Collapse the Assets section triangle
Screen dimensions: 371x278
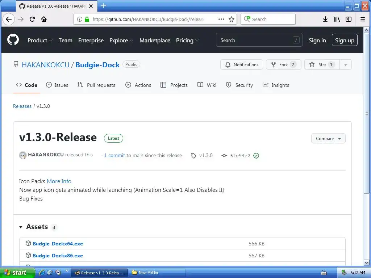click(21, 227)
